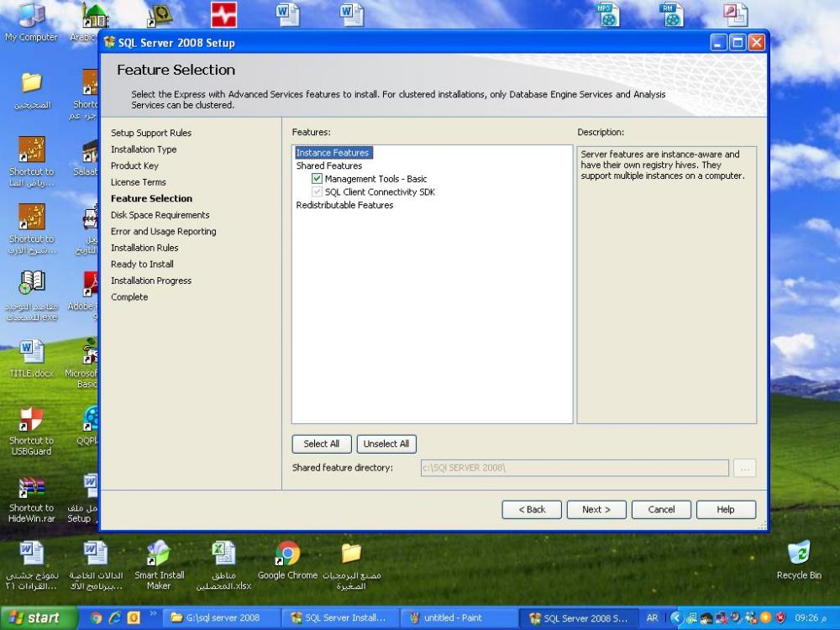The width and height of the screenshot is (840, 630).
Task: Click the taskbar clock showing 09:26
Action: point(811,618)
